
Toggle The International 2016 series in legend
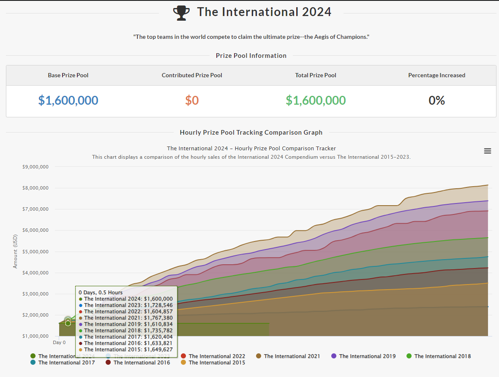[x=138, y=362]
